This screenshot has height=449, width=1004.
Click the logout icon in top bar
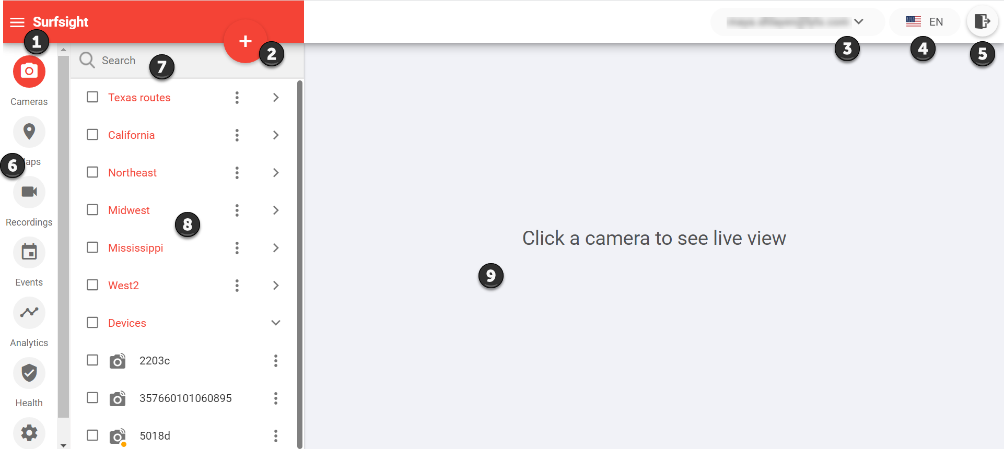click(982, 21)
